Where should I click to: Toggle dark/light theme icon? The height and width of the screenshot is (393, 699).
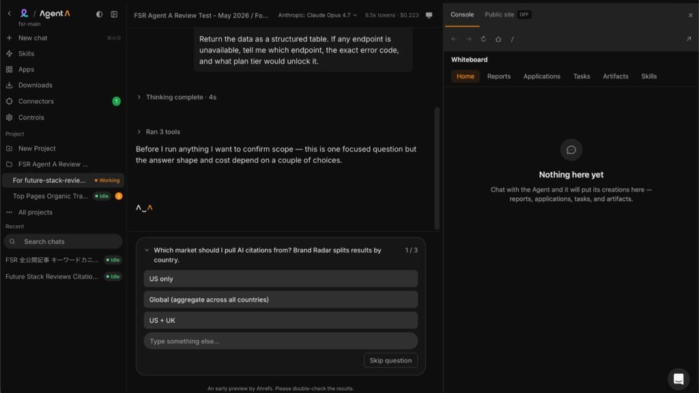point(99,14)
